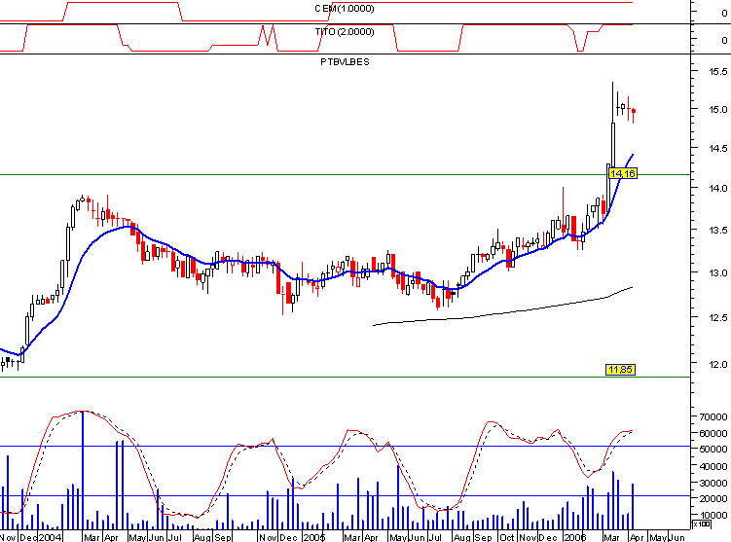This screenshot has height=542, width=731.
Task: Click the 30000 volume axis value
Action: coord(713,483)
